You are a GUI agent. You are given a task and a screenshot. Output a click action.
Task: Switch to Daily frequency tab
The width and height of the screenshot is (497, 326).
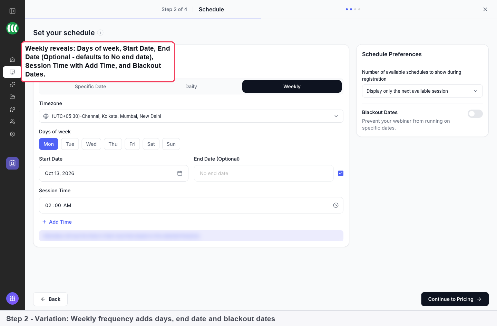tap(191, 86)
